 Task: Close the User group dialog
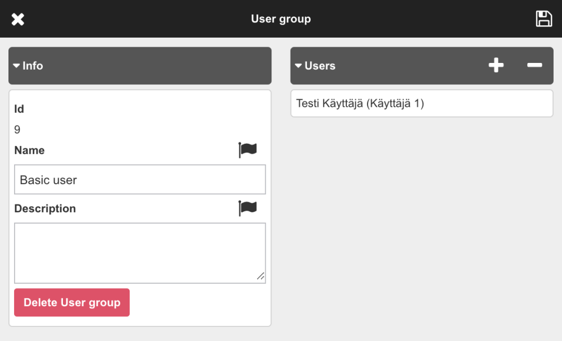click(18, 19)
